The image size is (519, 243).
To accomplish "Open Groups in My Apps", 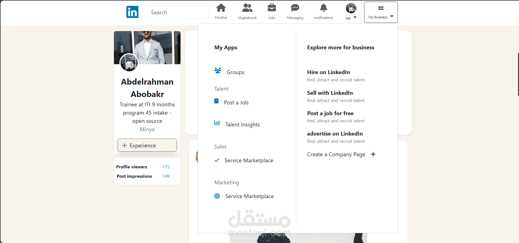I will click(236, 72).
